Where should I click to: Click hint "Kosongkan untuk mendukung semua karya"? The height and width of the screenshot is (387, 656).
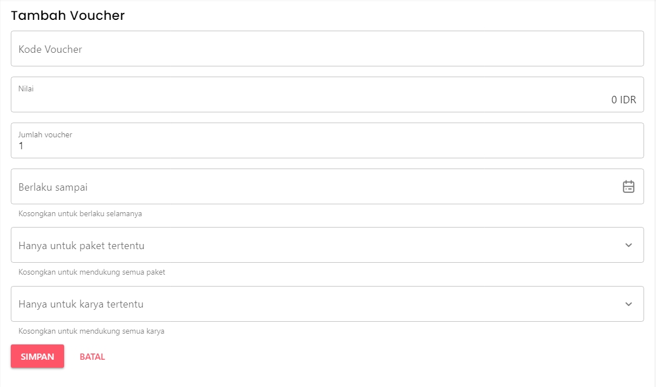coord(91,331)
